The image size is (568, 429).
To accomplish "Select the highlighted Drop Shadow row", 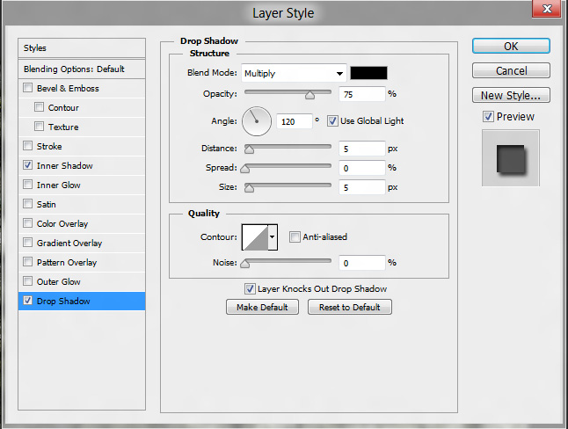I will pyautogui.click(x=82, y=302).
